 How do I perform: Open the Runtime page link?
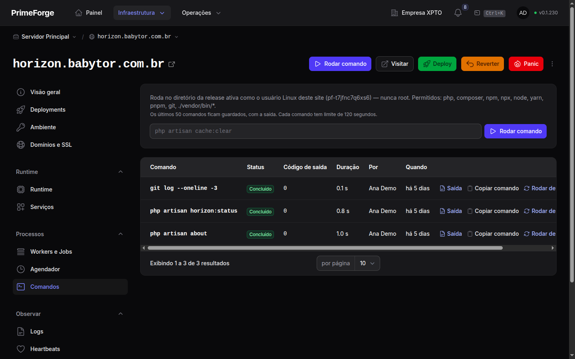click(x=70, y=189)
